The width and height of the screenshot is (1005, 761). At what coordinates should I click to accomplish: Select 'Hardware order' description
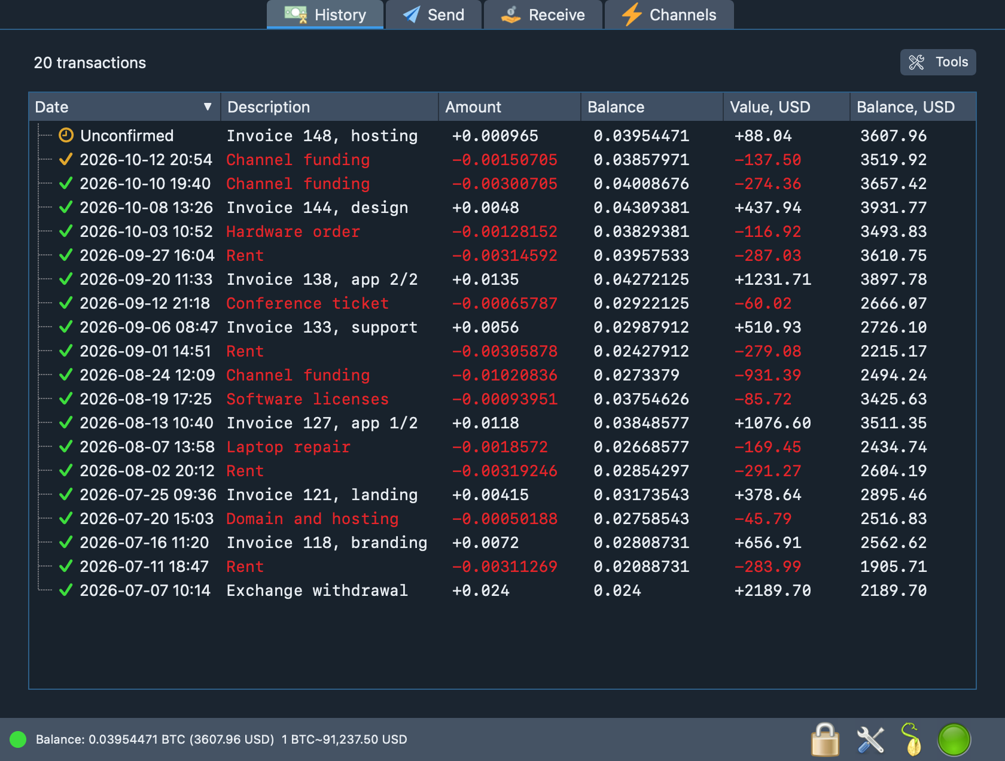[293, 232]
